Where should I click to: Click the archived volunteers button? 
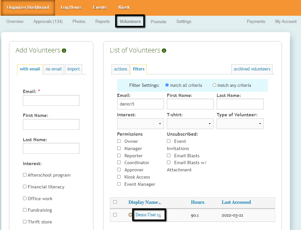pyautogui.click(x=252, y=69)
